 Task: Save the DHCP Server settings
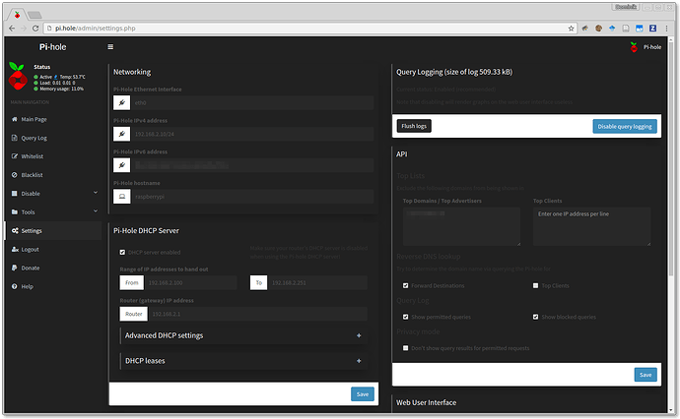pyautogui.click(x=363, y=393)
